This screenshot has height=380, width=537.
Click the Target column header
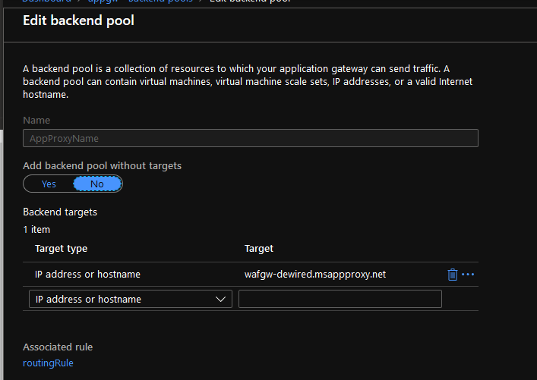click(x=259, y=249)
